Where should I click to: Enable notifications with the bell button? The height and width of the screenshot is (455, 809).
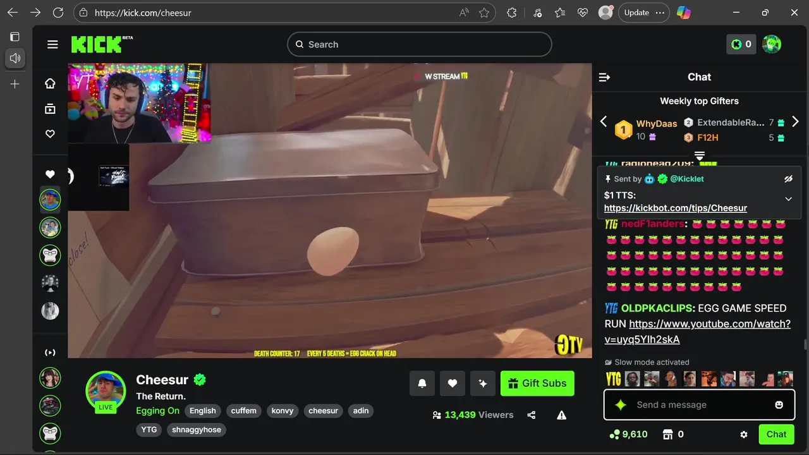pos(422,383)
